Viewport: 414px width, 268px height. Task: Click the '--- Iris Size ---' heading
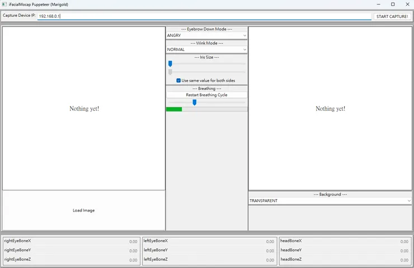206,57
